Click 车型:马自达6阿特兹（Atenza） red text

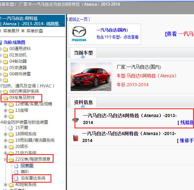pos(147,76)
